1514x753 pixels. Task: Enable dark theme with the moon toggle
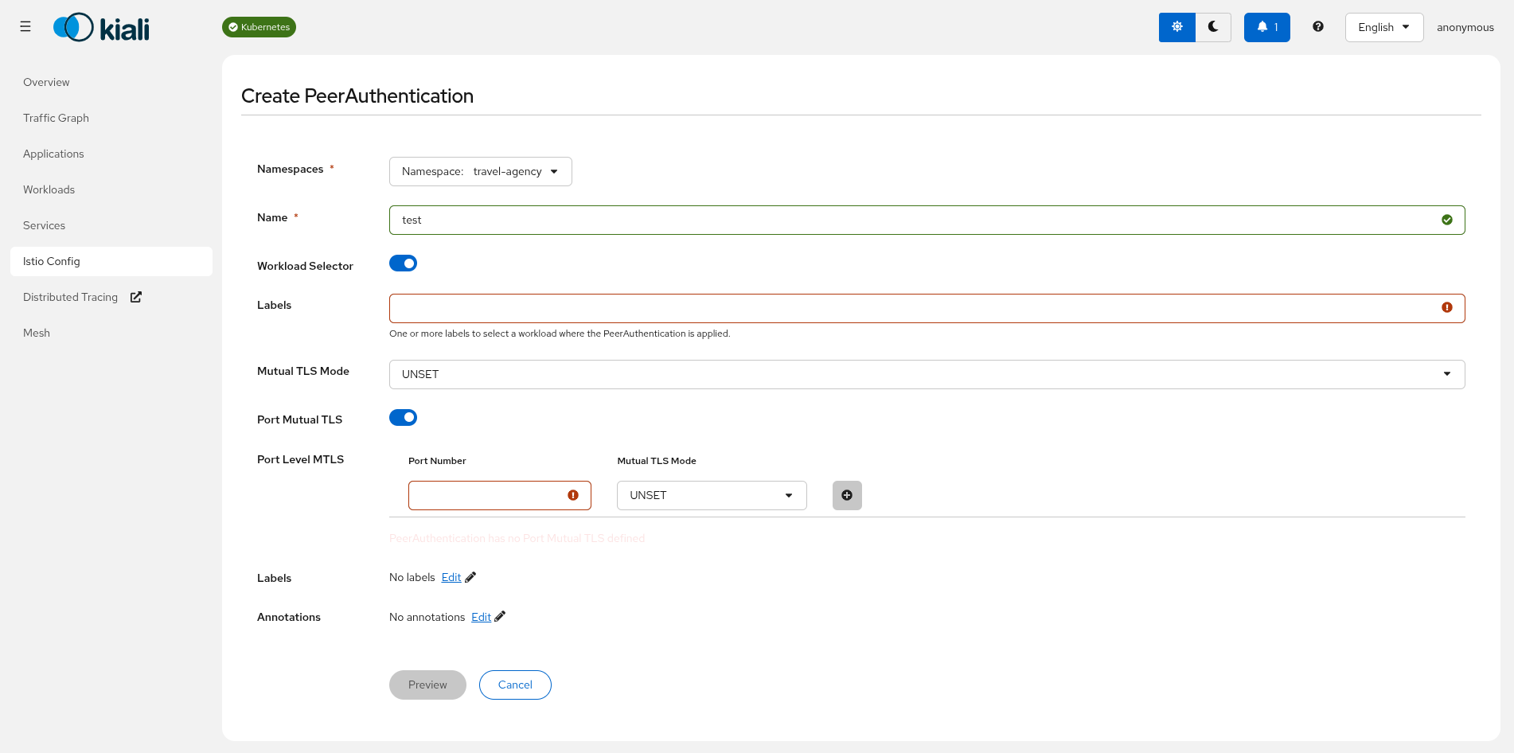[1213, 26]
